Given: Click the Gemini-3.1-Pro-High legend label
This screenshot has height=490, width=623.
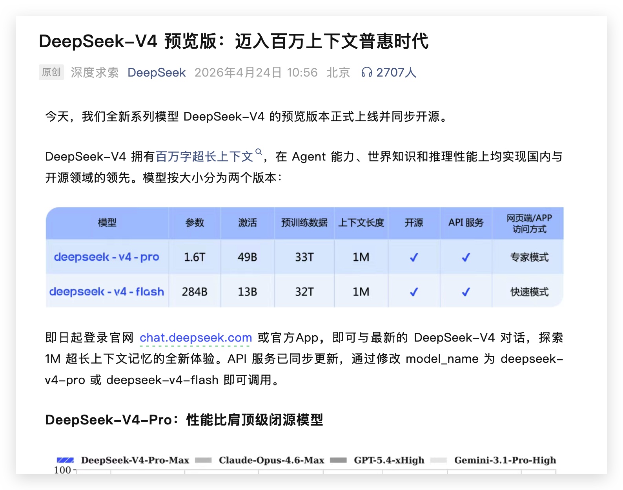Looking at the screenshot, I should 505,460.
